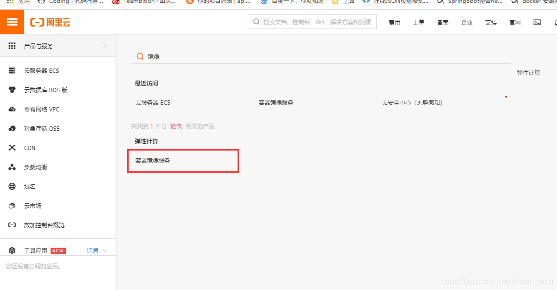The image size is (557, 290).
Task: Open recently visited 云安全中心（态势感知）
Action: pos(412,102)
